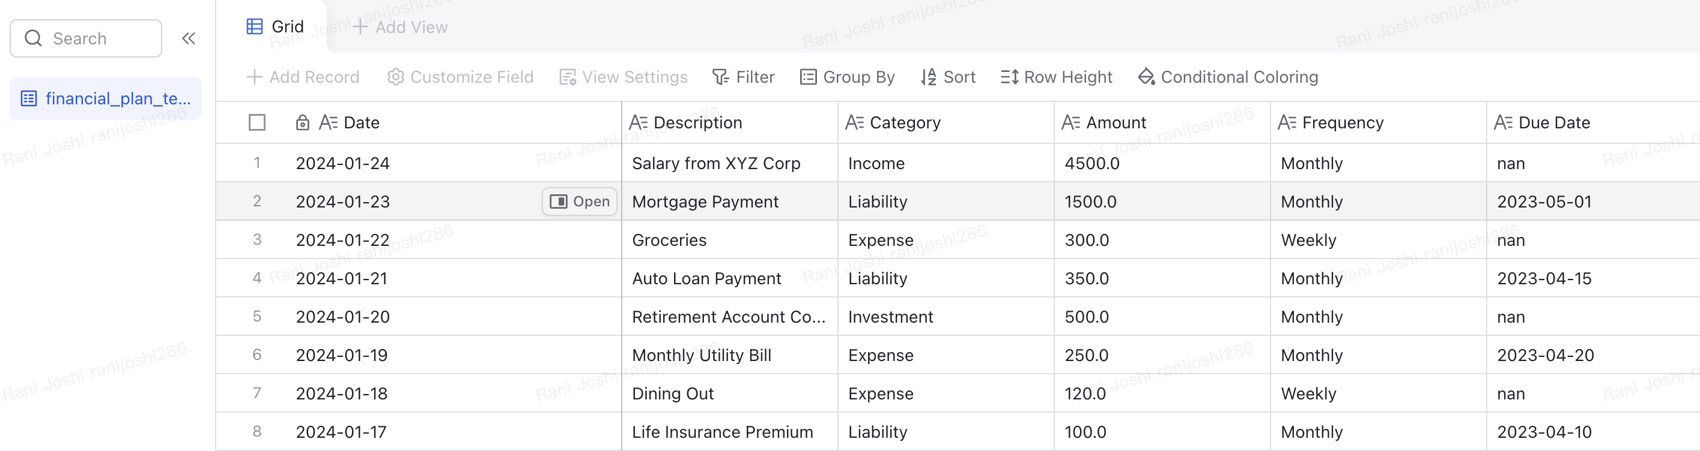The image size is (1700, 451).
Task: Open the Category column header menu
Action: click(x=904, y=122)
